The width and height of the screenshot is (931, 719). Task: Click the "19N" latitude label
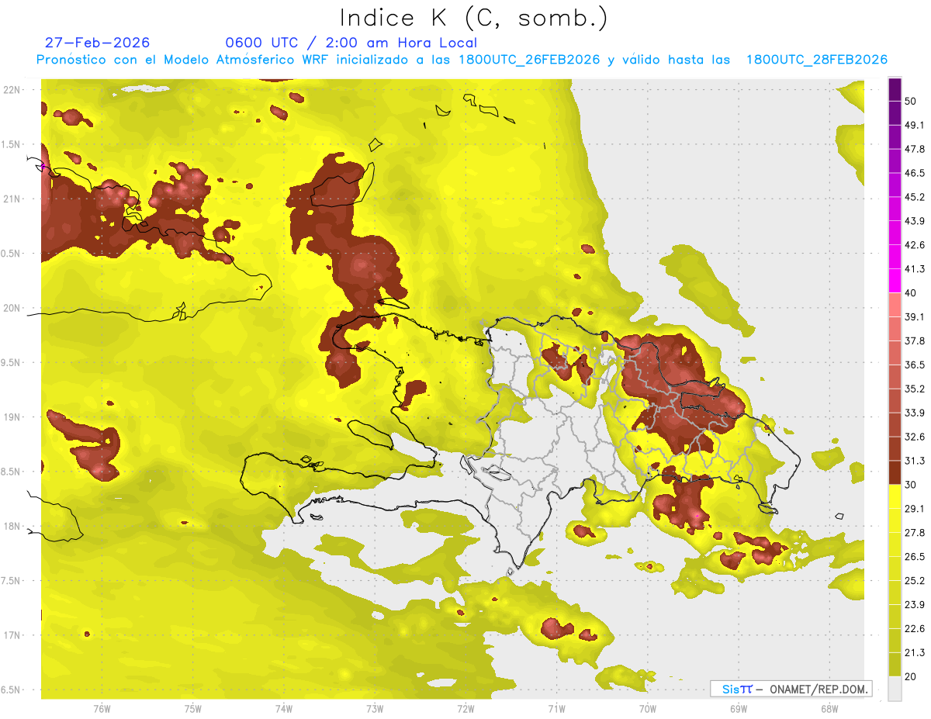pos(12,417)
